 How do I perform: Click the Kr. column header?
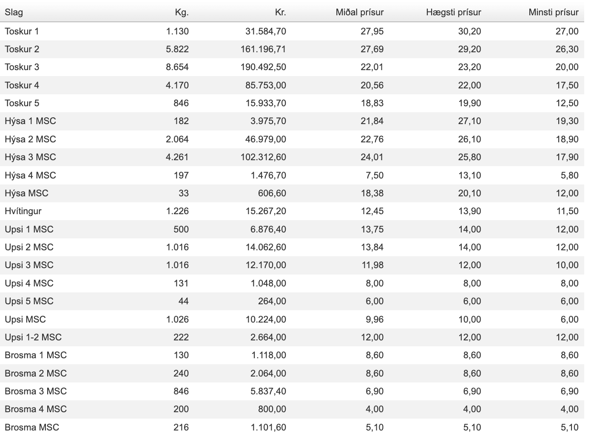280,12
